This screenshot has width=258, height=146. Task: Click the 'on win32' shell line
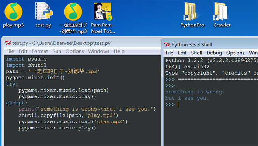coord(187,67)
